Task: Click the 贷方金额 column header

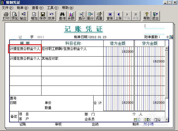Action: click(x=150, y=43)
